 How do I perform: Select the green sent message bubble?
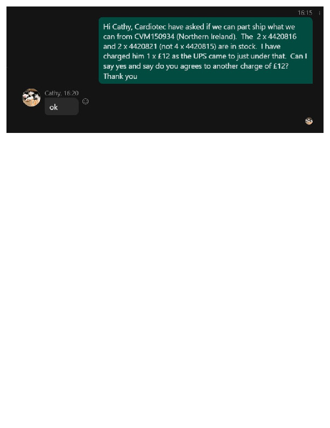205,50
